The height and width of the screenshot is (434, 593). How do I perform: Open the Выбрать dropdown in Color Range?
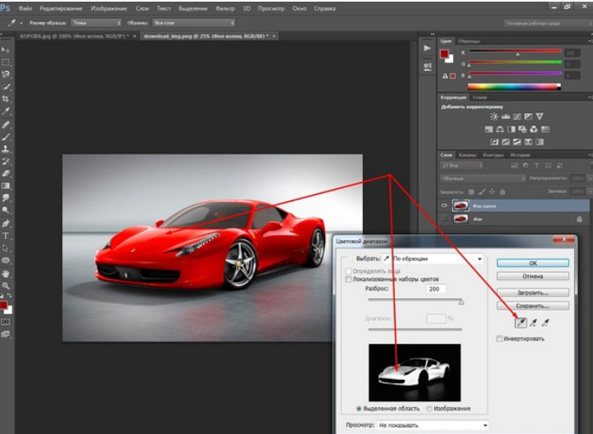coord(433,259)
